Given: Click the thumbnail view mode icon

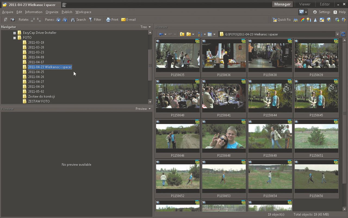Looking at the screenshot, I should point(210,34).
